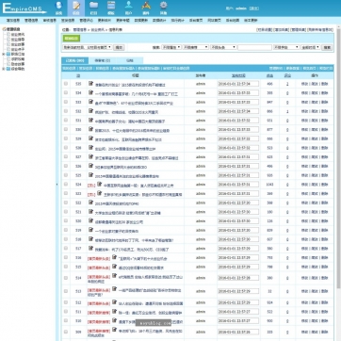Open the 全部时间 time range dropdown
341x341 pixels.
point(311,47)
